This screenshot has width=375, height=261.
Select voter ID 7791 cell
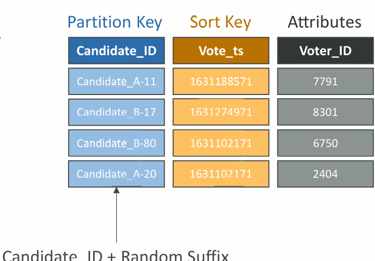325,81
